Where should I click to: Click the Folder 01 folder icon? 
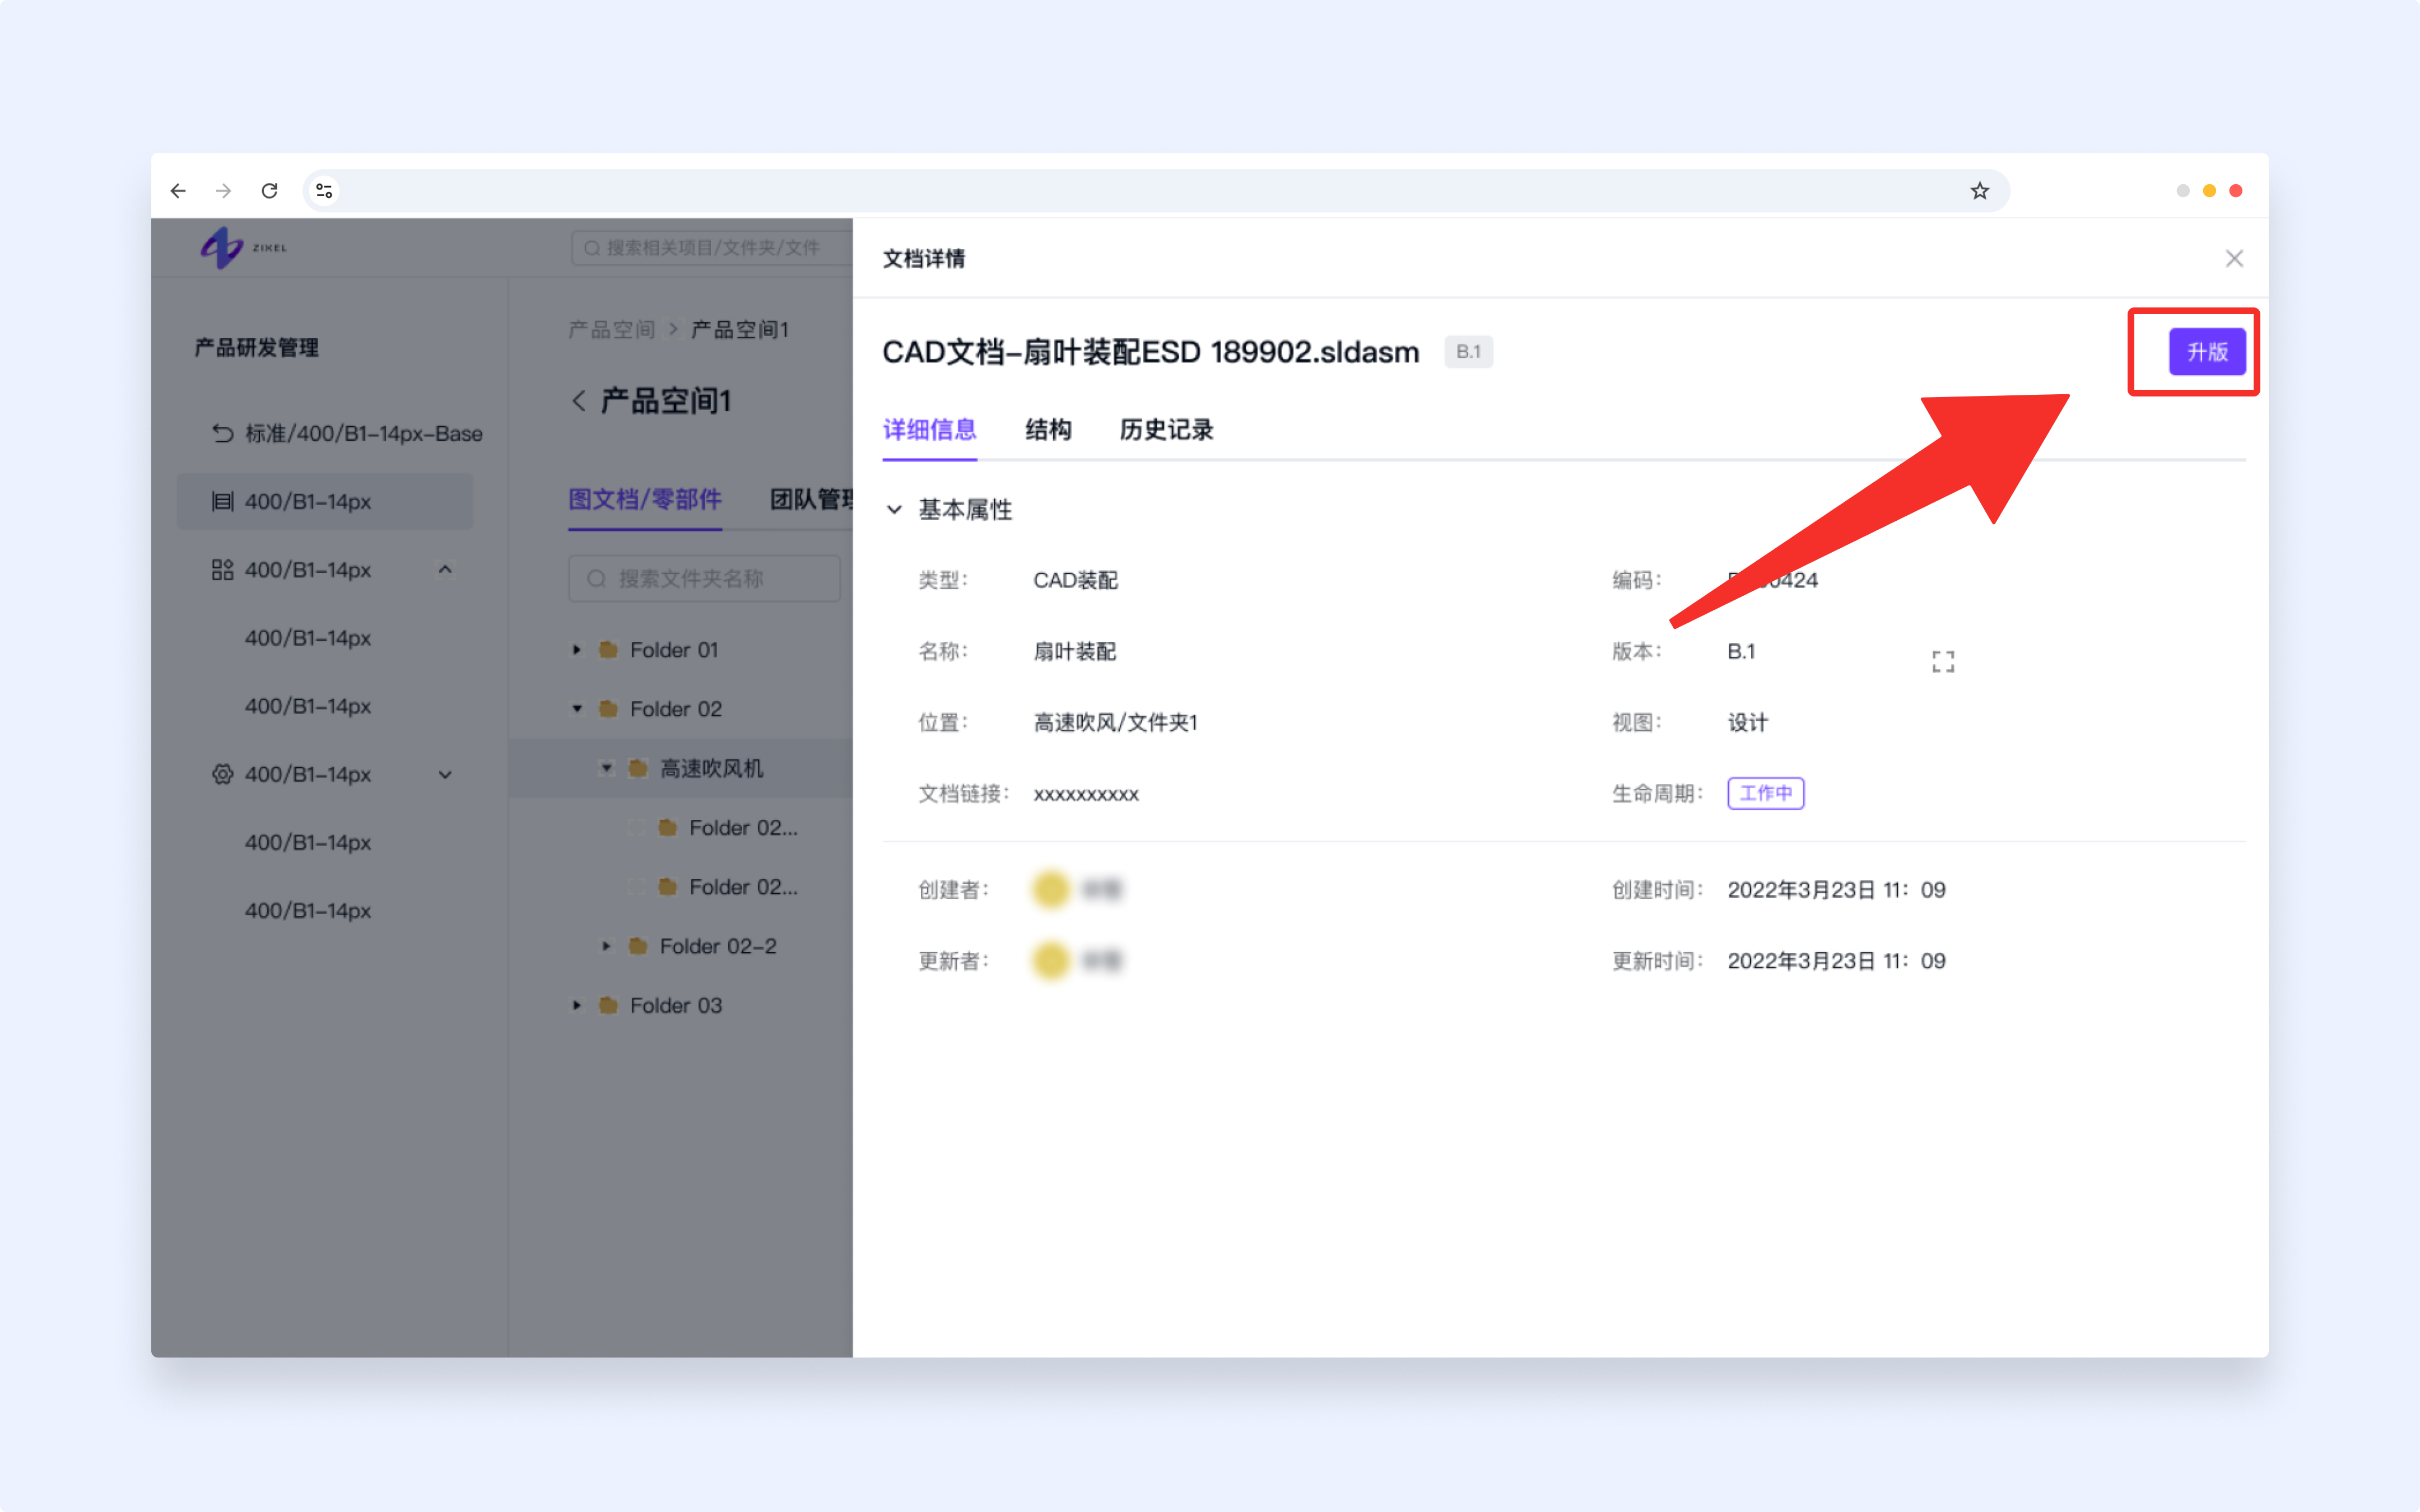(608, 650)
